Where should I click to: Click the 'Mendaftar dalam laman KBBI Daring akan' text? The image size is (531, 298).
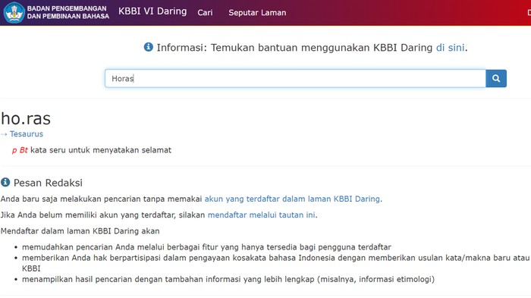80,231
